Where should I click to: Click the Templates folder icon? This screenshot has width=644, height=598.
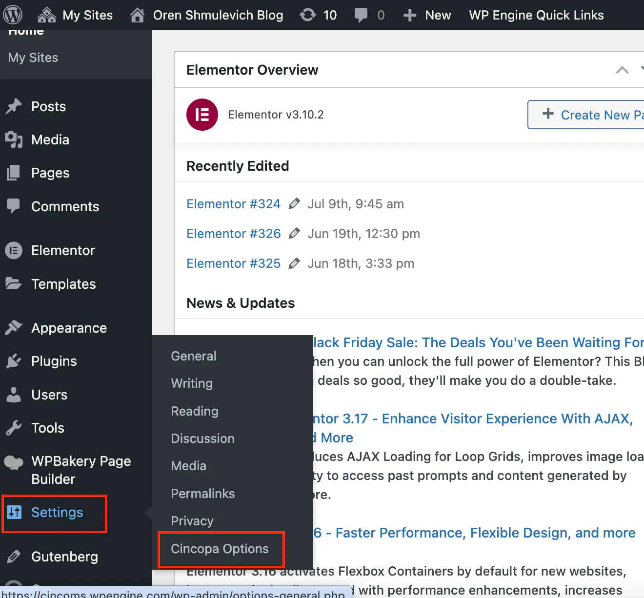tap(14, 283)
